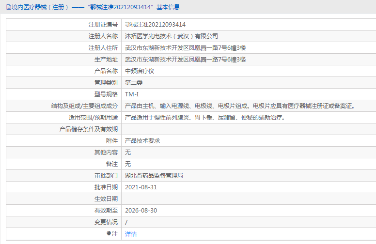Image resolution: width=376 pixels, height=244 pixels.
Task: Select the structure text starting 产品由主机
Action: (241, 106)
